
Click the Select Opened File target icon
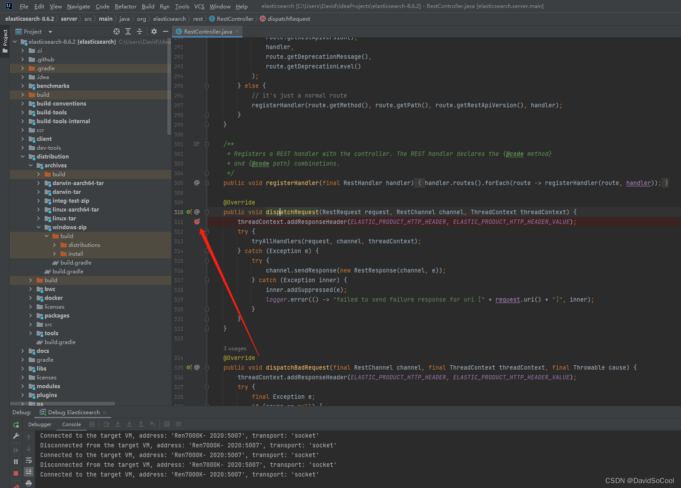click(x=117, y=31)
